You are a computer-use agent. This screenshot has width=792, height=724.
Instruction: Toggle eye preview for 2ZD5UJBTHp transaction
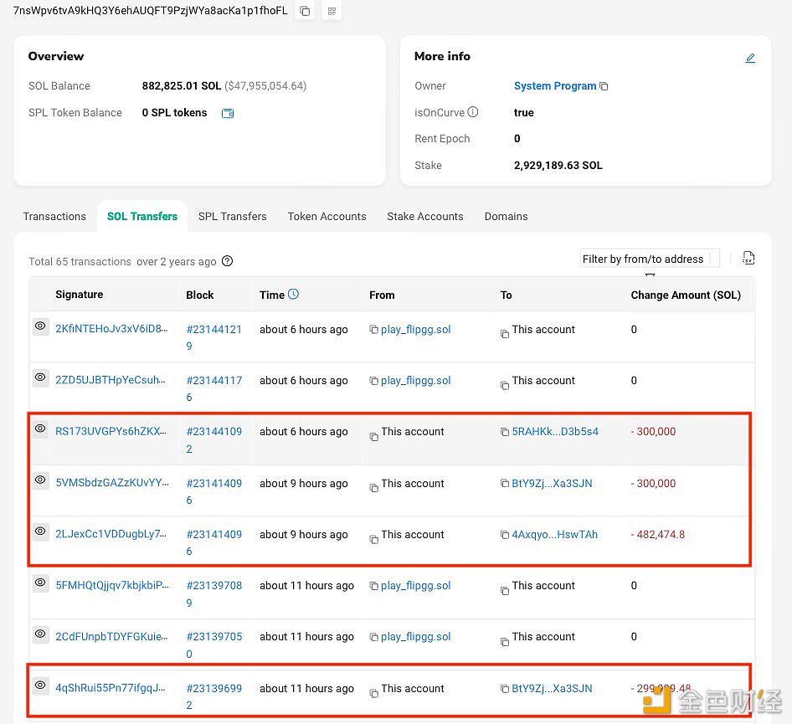pos(40,377)
